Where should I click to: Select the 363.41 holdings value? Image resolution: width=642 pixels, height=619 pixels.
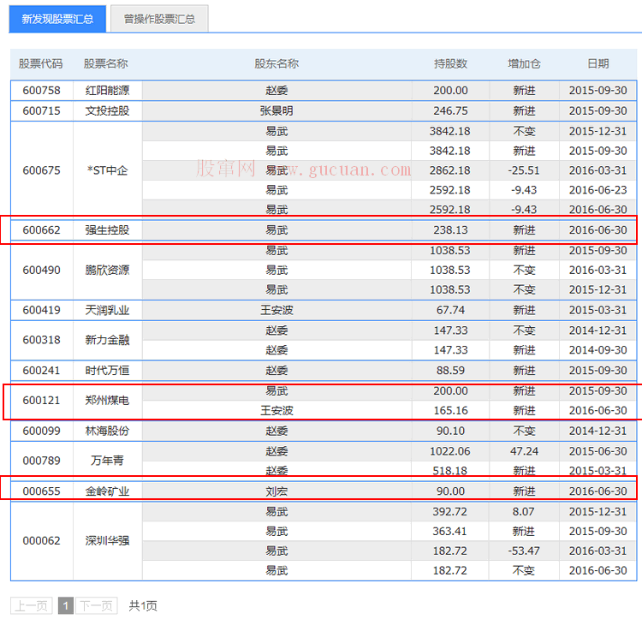(x=450, y=532)
